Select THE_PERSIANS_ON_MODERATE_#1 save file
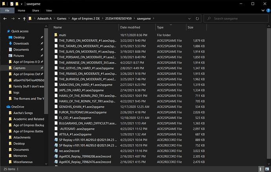The height and width of the screenshot is (172, 271). click(x=88, y=57)
